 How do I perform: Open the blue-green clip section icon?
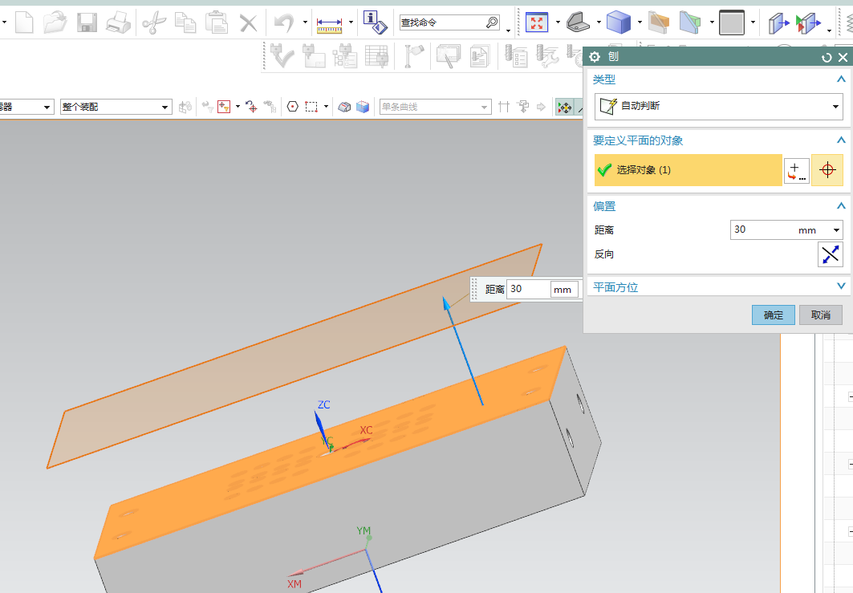690,22
